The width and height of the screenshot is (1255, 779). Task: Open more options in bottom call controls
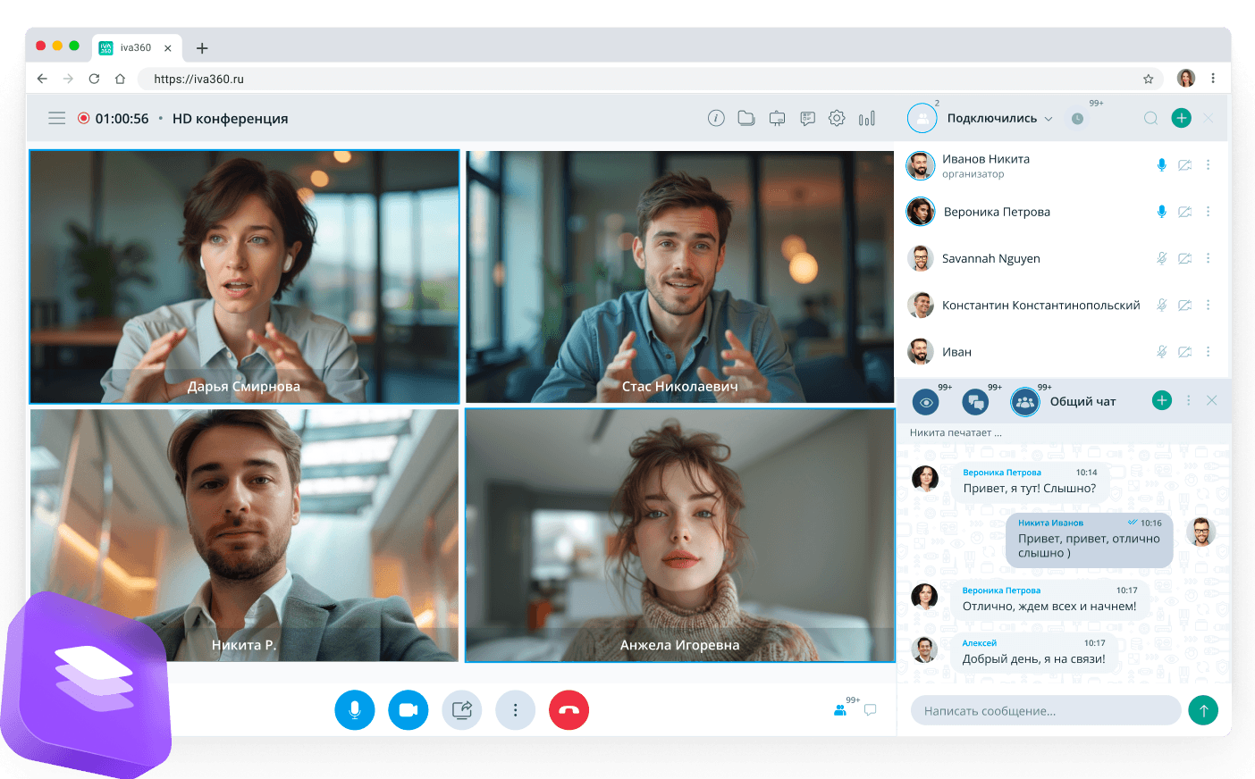coord(516,710)
